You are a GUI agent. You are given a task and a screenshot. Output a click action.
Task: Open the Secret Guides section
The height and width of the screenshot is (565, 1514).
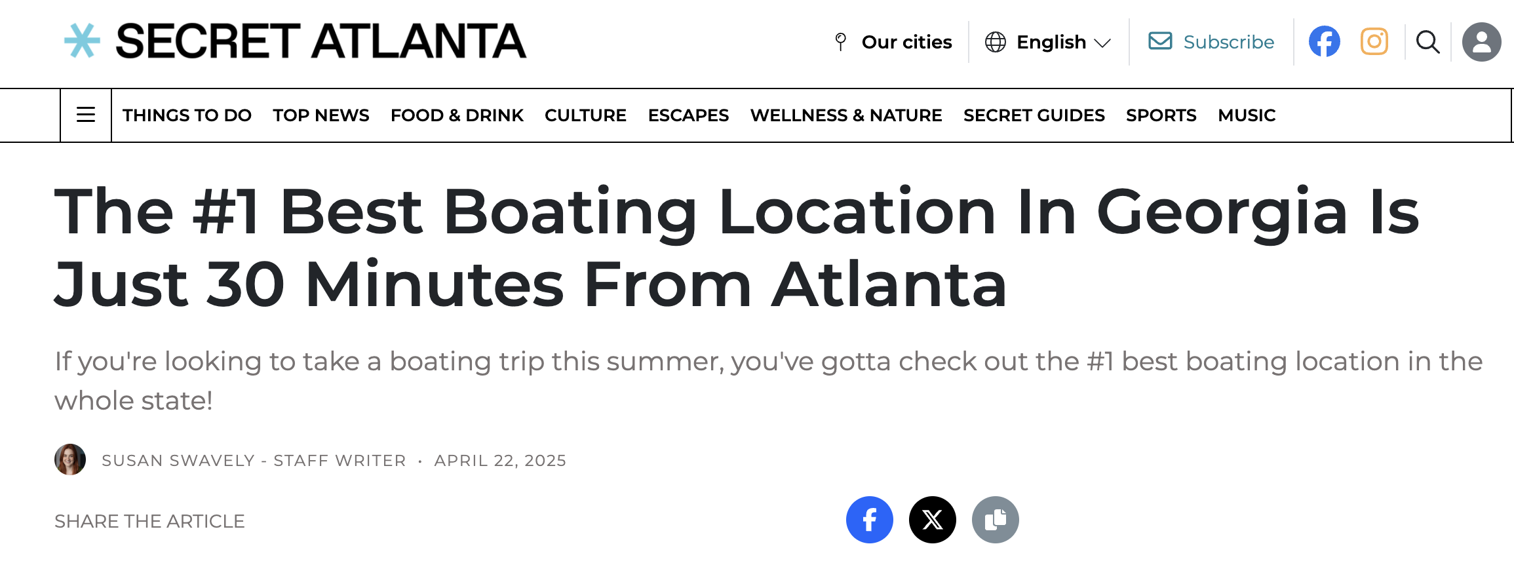point(1034,115)
